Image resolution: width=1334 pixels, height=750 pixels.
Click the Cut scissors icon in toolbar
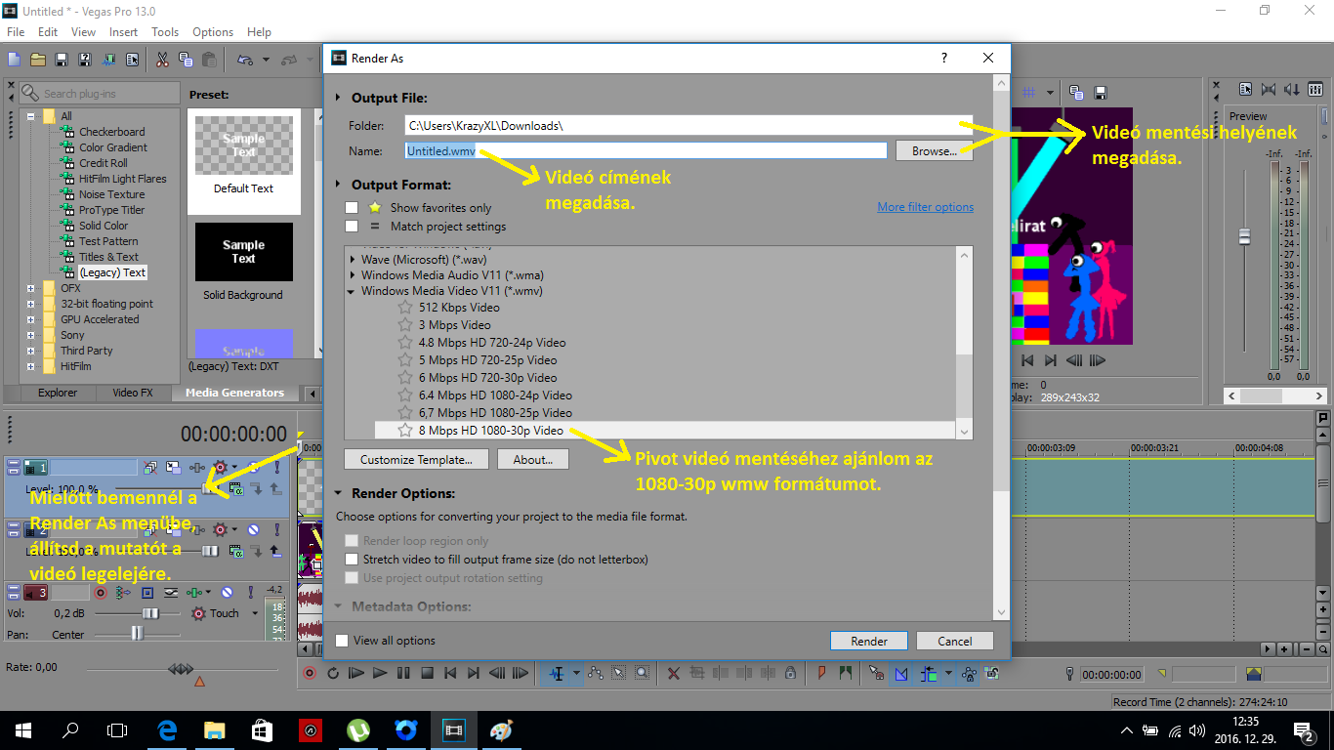tap(161, 60)
